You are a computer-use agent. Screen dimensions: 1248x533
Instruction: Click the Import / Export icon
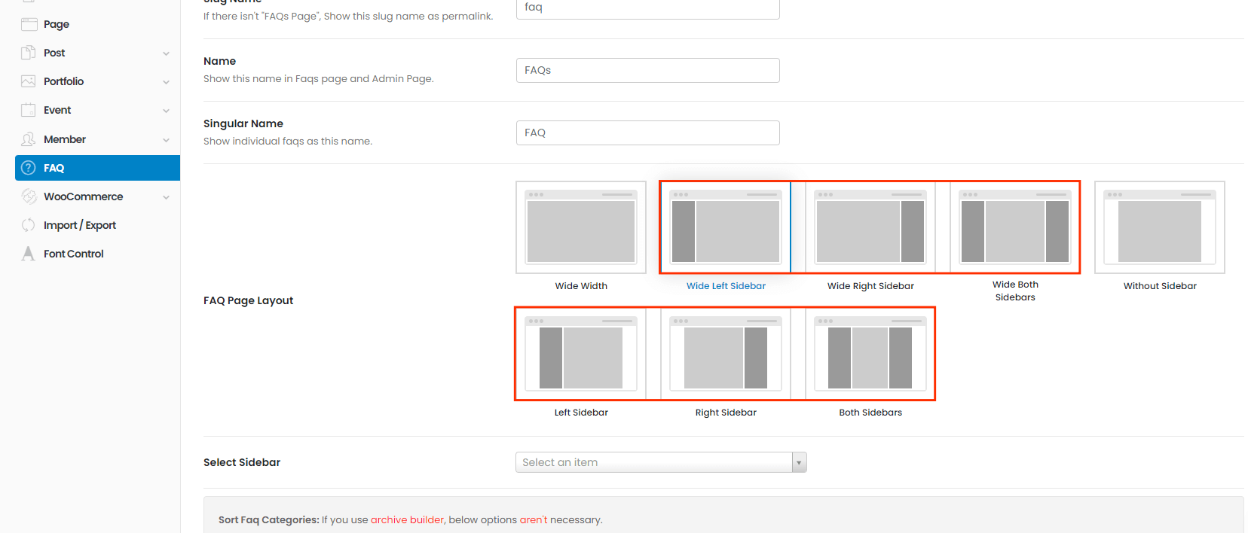pyautogui.click(x=29, y=225)
